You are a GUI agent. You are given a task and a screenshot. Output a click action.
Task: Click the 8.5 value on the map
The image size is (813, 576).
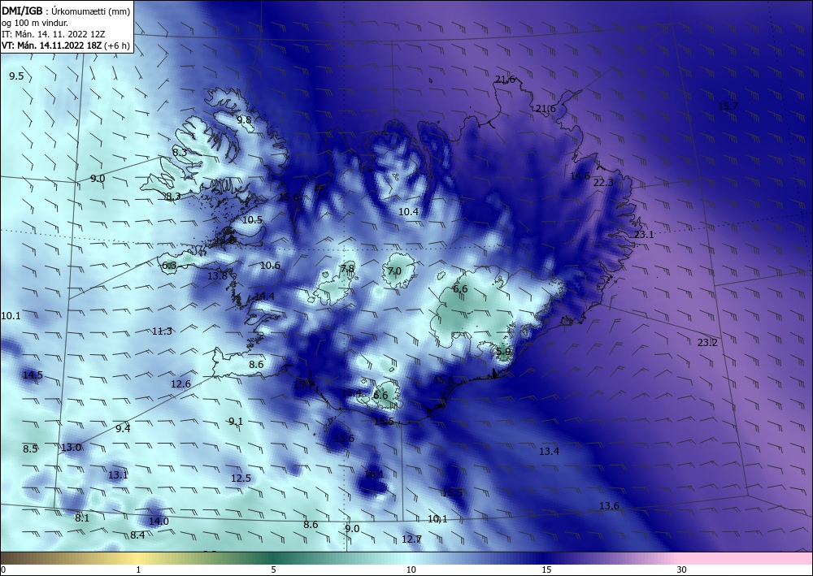click(30, 448)
